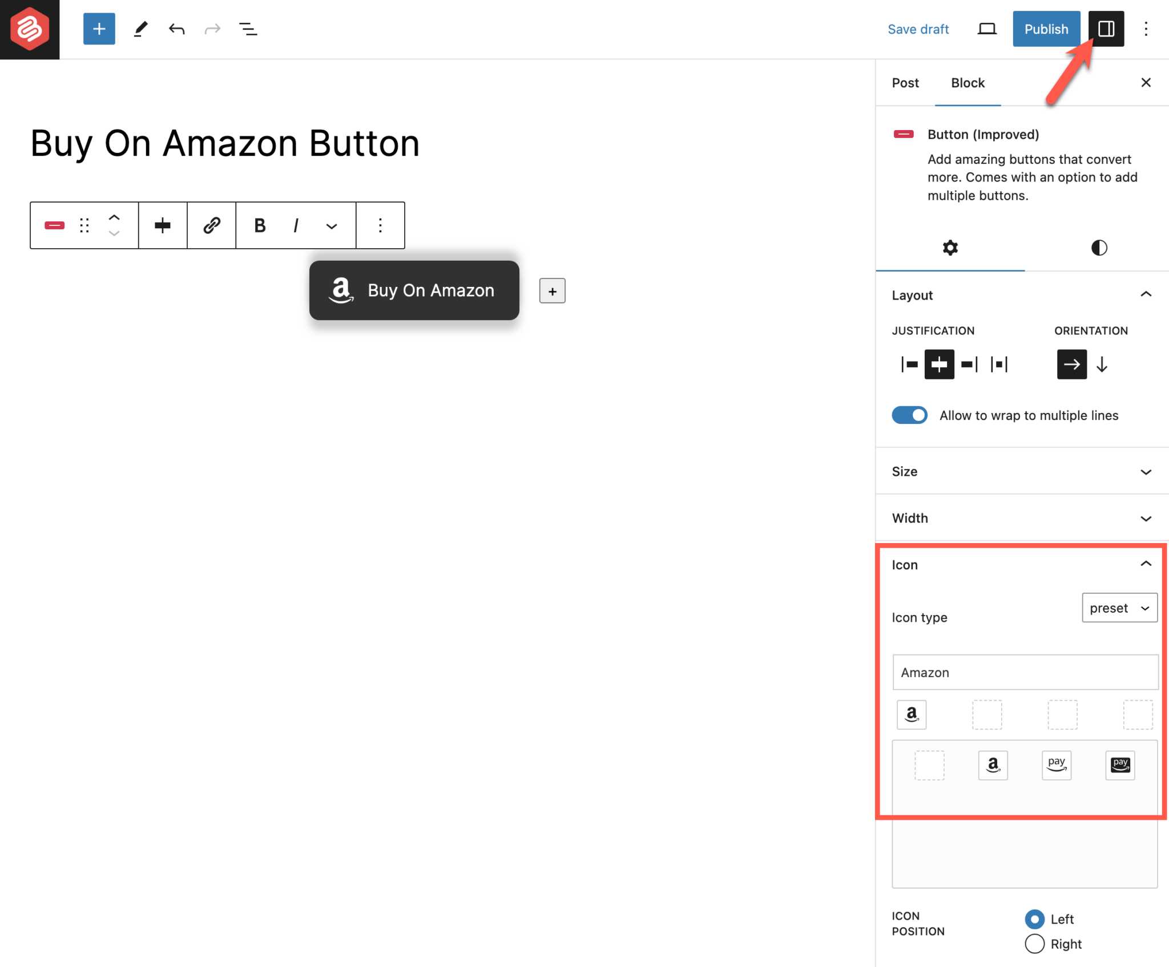Disable Allow to wrap to multiple lines
The image size is (1169, 967).
point(909,415)
